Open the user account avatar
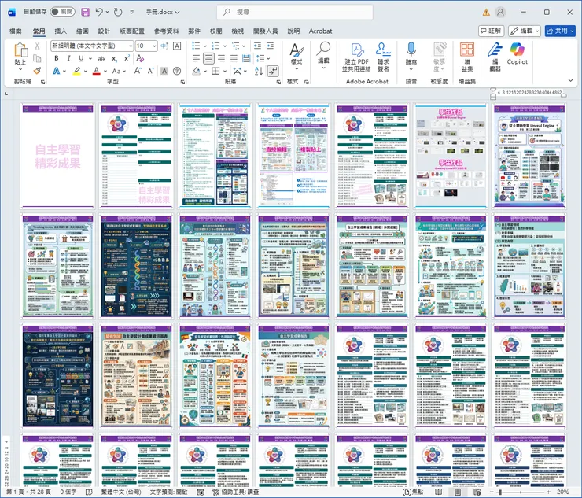The width and height of the screenshot is (582, 498). click(x=500, y=13)
